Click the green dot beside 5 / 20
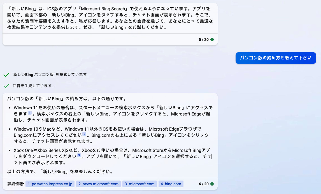Screen dimensions: 321x194 click(212, 40)
